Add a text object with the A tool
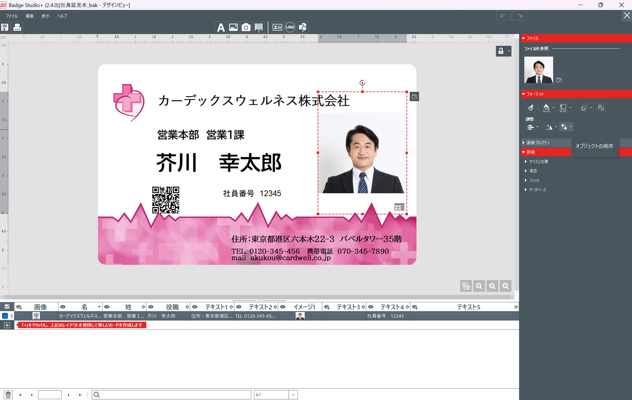The image size is (632, 400). (220, 27)
